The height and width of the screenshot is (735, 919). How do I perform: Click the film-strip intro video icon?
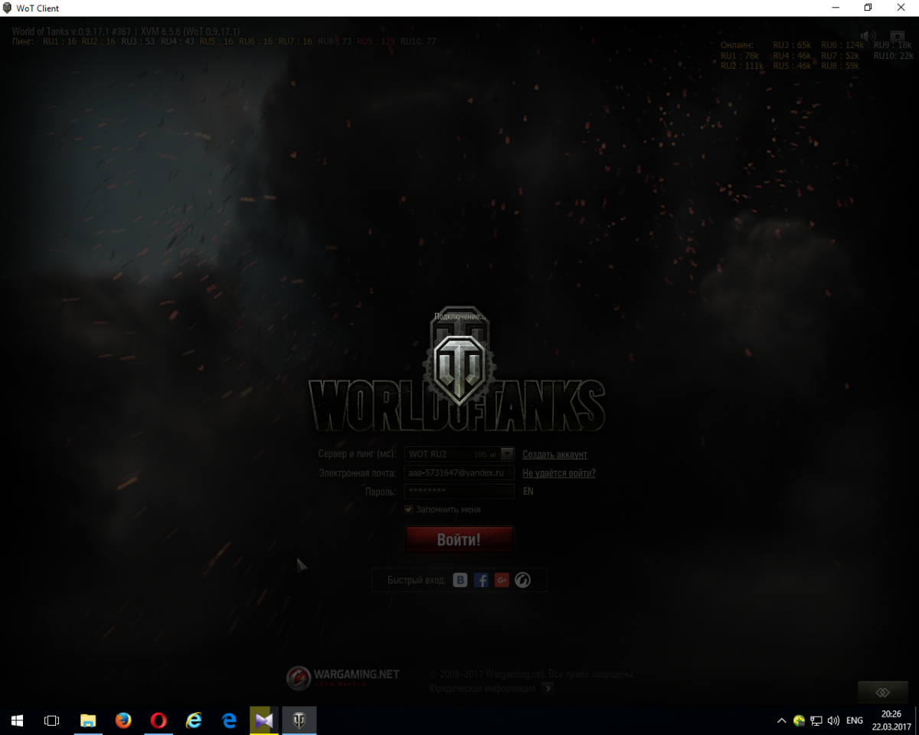897,36
